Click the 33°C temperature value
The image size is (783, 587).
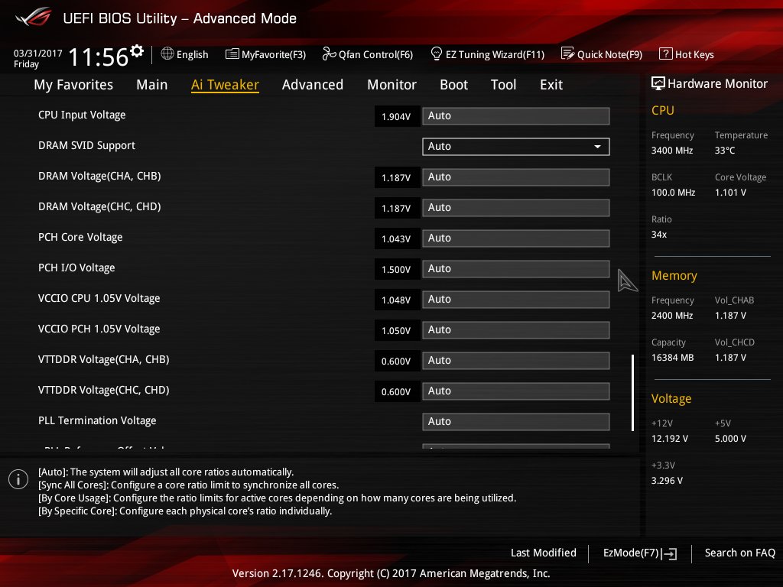coord(725,151)
